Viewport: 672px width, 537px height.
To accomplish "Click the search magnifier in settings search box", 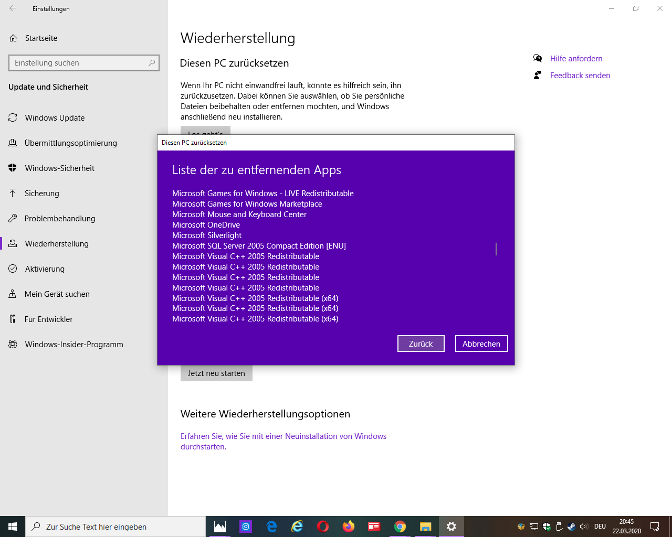I will 152,63.
